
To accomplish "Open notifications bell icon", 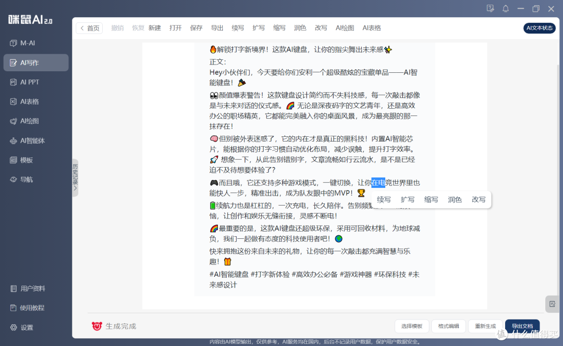I will 506,9.
